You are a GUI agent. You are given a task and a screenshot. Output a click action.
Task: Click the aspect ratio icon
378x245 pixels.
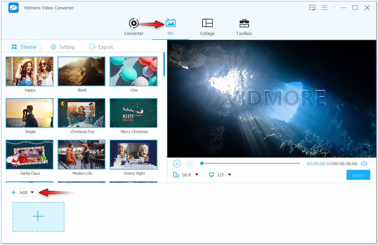pyautogui.click(x=176, y=175)
